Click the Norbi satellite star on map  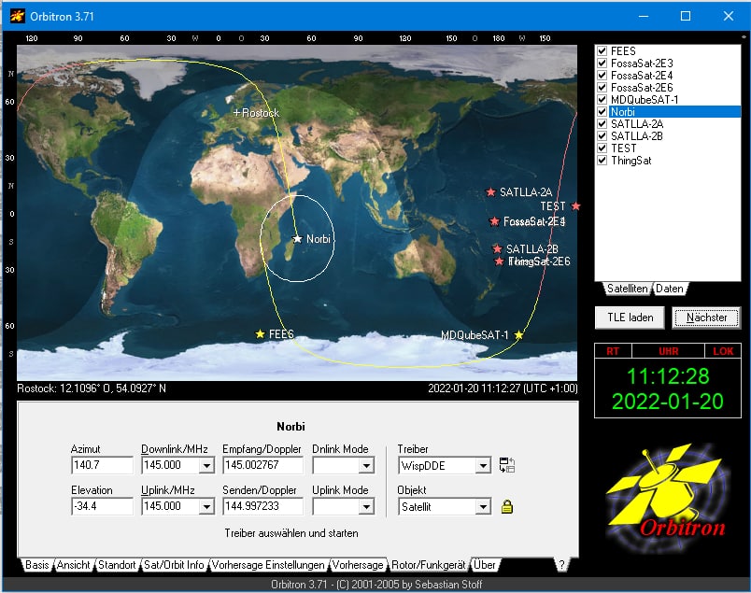coord(298,239)
